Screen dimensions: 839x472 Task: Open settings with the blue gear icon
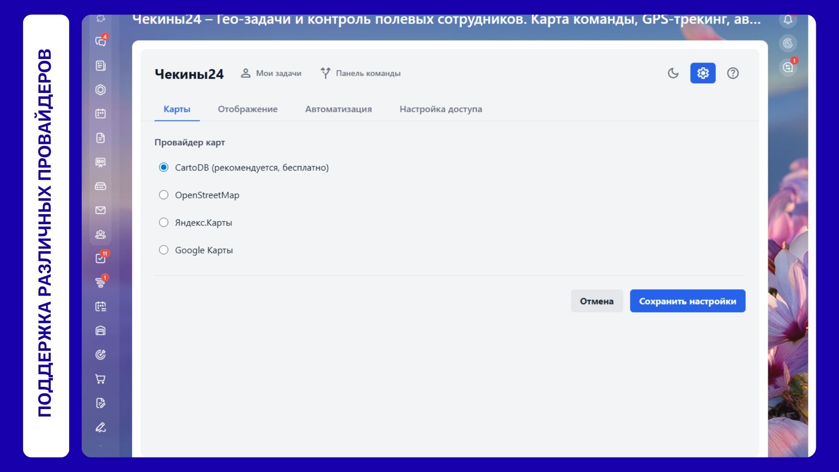[703, 73]
